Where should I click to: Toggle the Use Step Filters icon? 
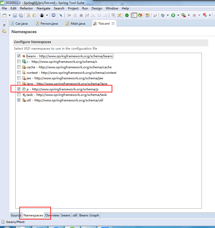(x=119, y=15)
